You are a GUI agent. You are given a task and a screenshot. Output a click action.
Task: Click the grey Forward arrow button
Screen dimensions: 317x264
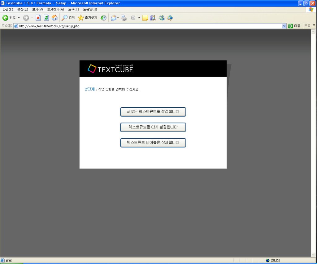coord(26,18)
